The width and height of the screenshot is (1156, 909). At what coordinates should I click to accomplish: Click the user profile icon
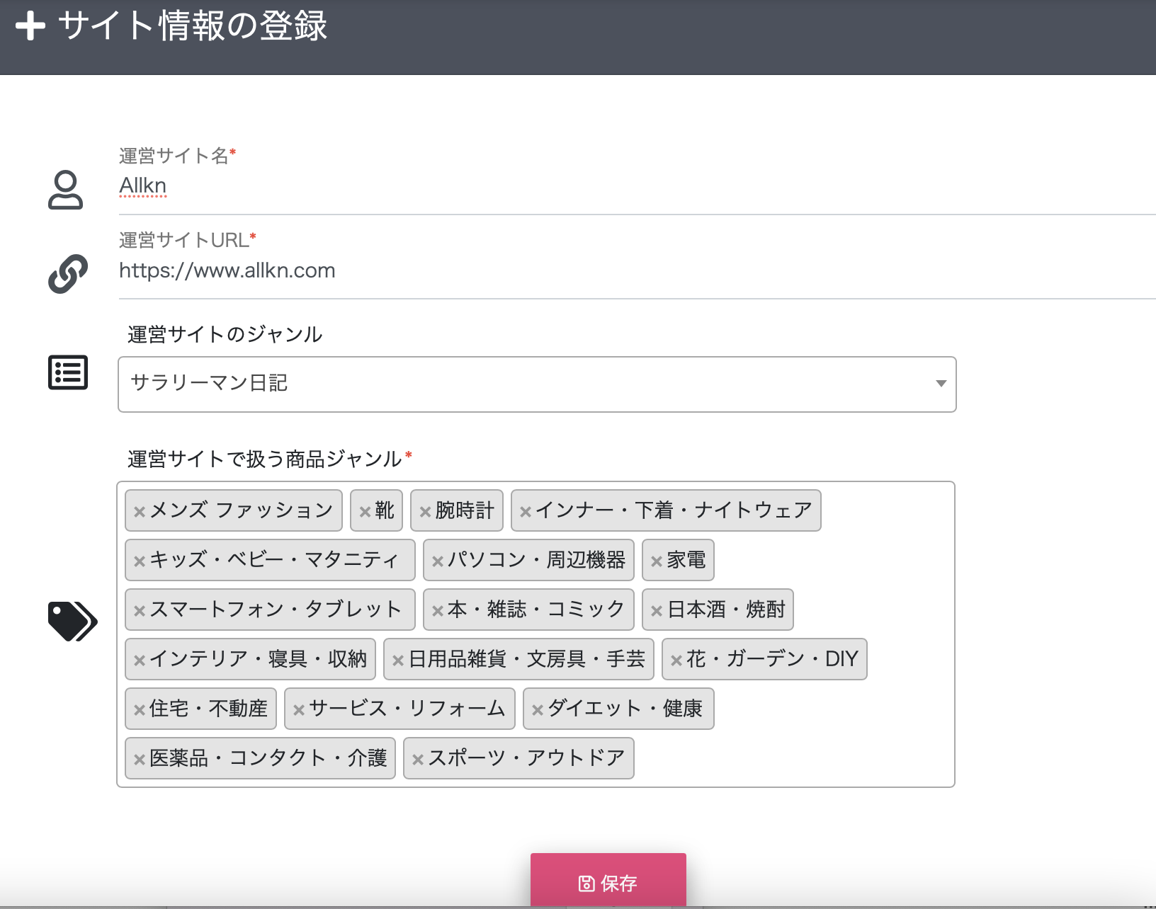(65, 190)
